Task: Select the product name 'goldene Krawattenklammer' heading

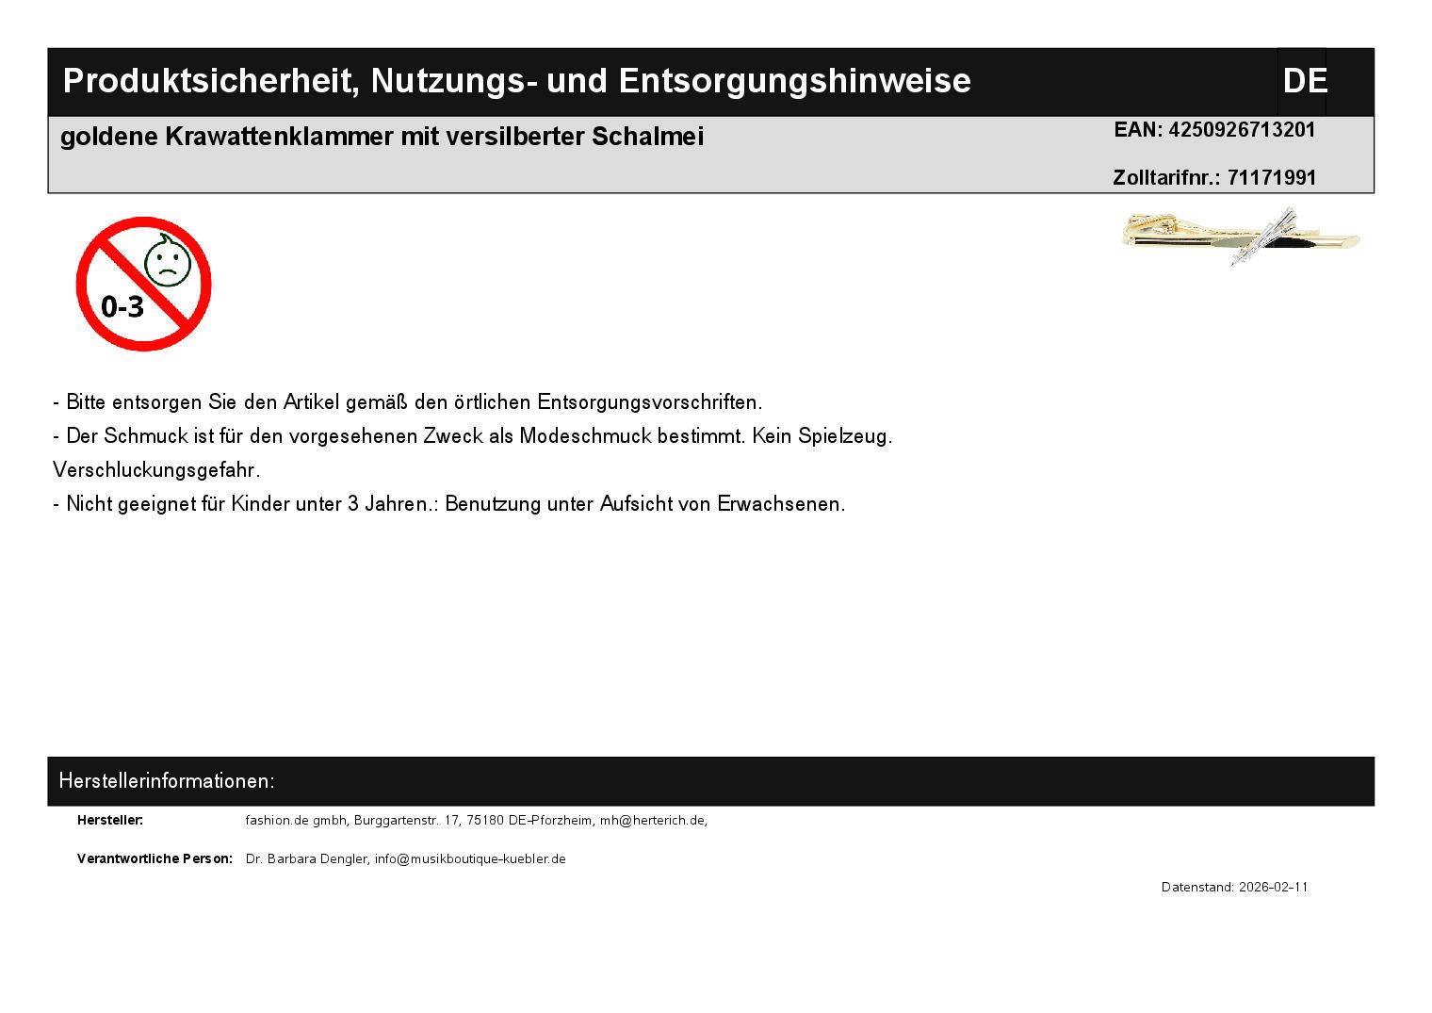Action: tap(382, 137)
